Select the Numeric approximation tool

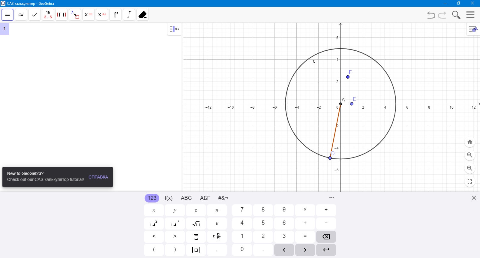tap(21, 15)
